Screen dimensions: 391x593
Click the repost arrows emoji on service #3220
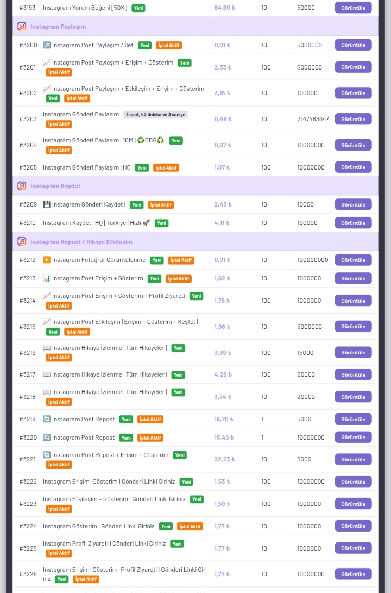pyautogui.click(x=47, y=438)
